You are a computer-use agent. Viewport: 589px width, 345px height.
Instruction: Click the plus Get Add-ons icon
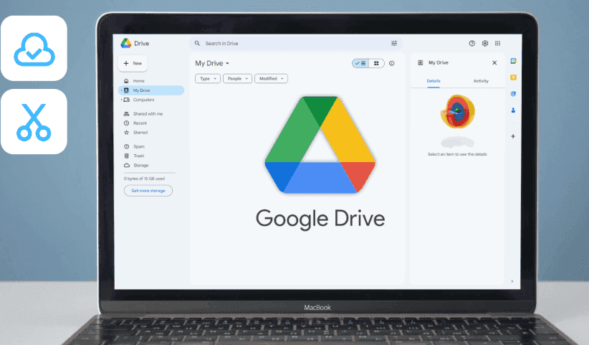[x=513, y=136]
